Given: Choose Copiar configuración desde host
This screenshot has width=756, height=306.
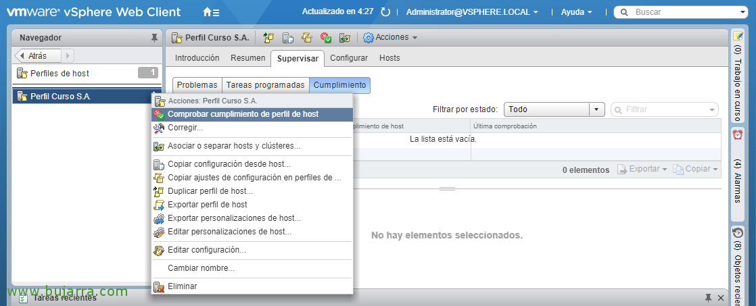Looking at the screenshot, I should point(252,164).
